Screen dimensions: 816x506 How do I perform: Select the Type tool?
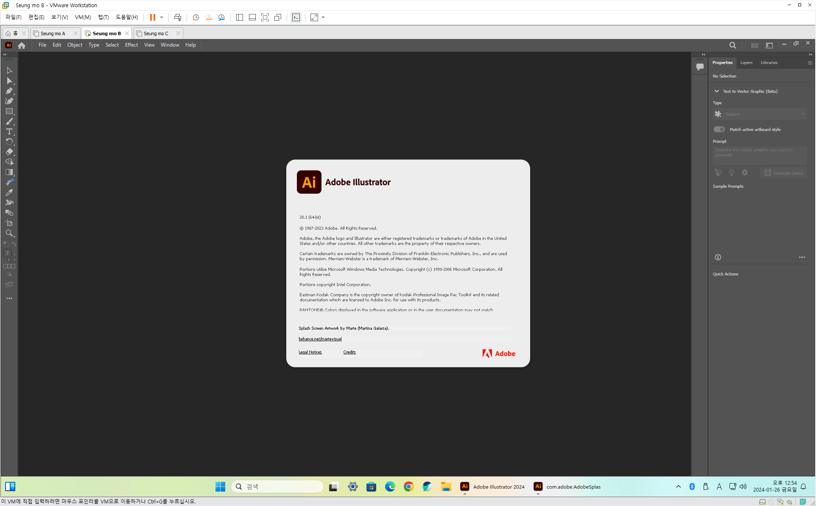[9, 132]
